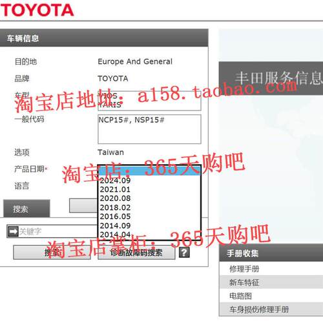This screenshot has height=323, width=323.
Task: Click the 一般代码 NCP15#, NSP15# box
Action: click(149, 129)
